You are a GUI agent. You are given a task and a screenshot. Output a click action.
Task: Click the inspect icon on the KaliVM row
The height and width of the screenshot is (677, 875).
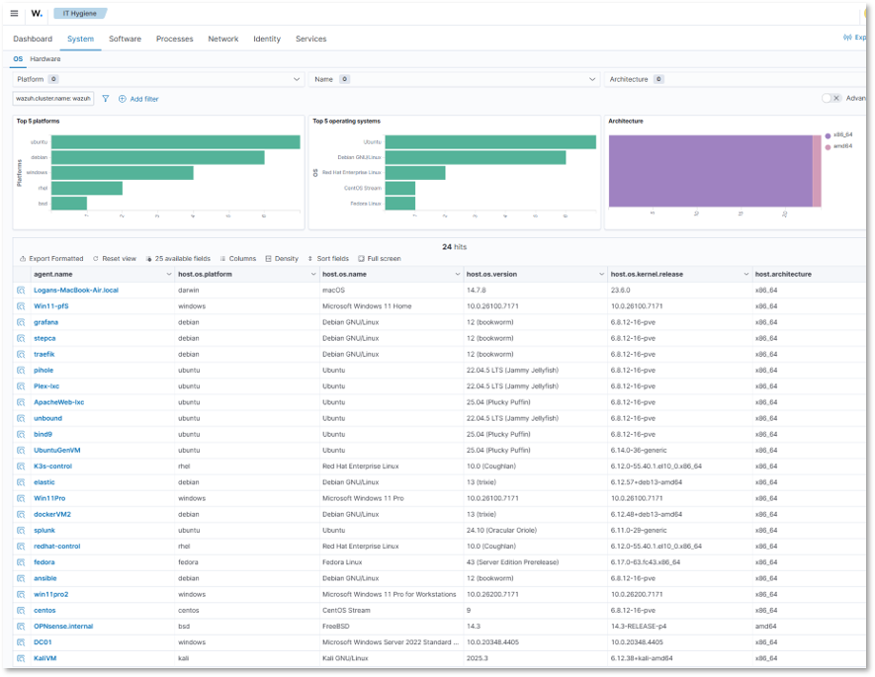(x=21, y=657)
